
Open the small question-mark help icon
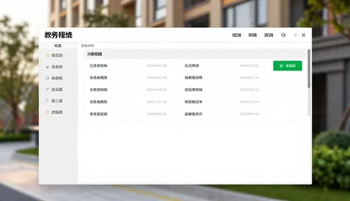(295, 35)
